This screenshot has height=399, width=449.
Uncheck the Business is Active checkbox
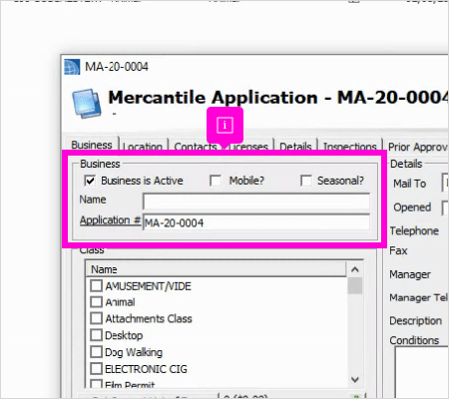tap(90, 181)
